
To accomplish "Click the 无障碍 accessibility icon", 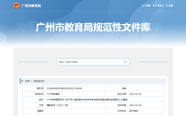I will [143, 6].
